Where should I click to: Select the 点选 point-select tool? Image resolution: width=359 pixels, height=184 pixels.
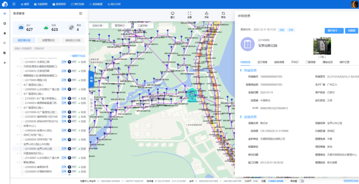tap(206, 15)
